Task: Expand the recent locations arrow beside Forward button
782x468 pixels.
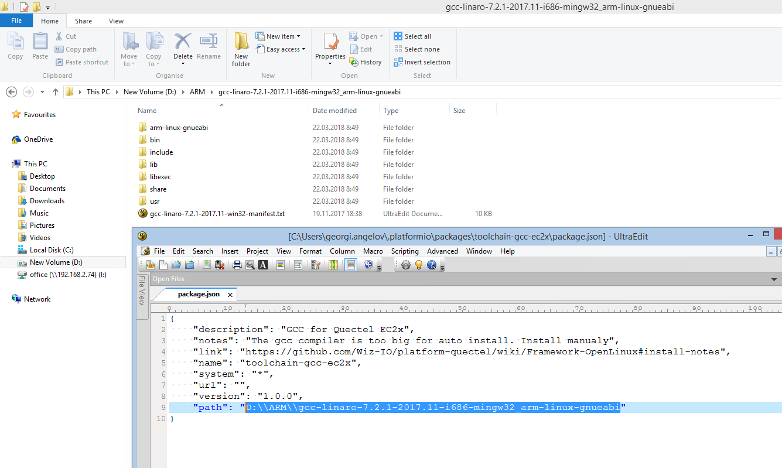Action: point(42,93)
